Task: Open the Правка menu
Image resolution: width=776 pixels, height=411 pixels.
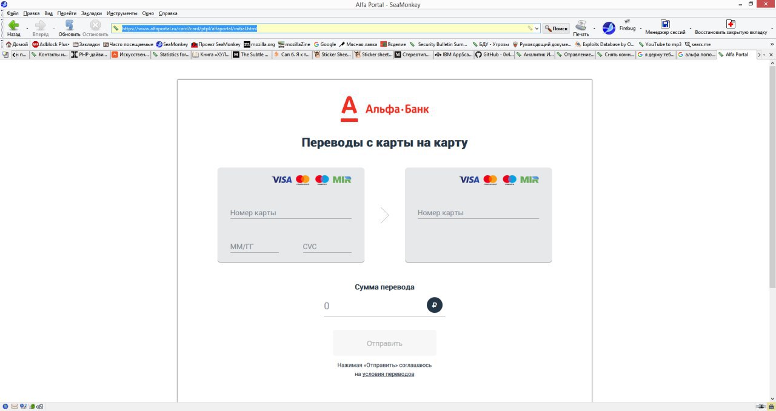Action: point(32,13)
